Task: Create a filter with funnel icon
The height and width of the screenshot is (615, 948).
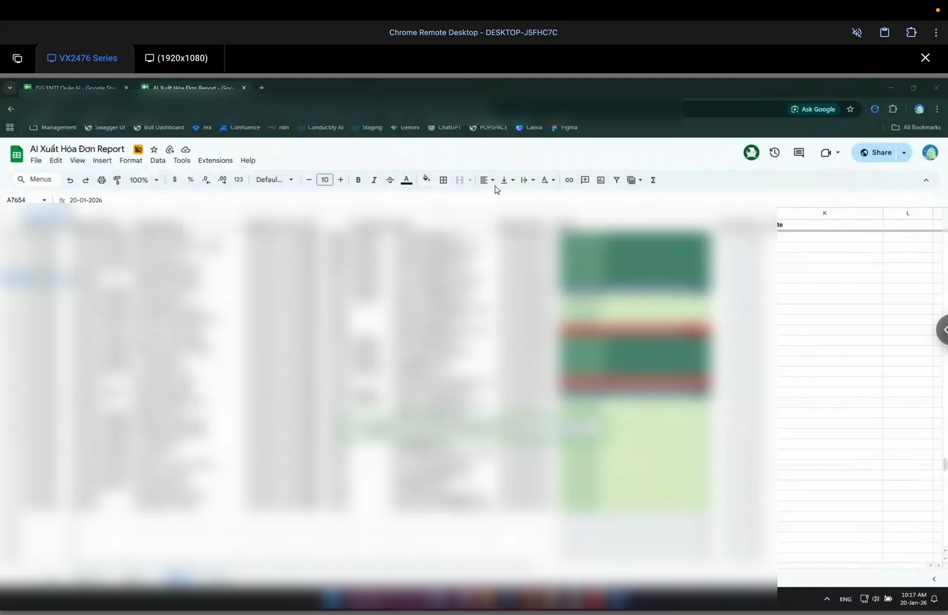Action: [616, 180]
